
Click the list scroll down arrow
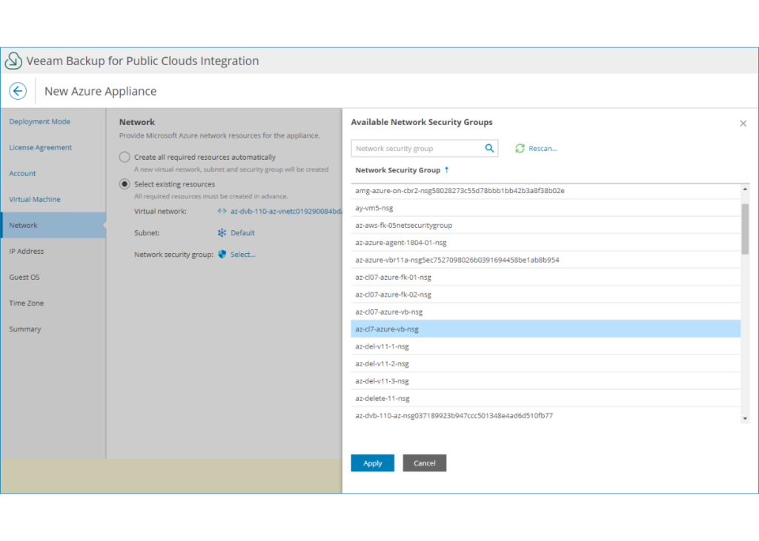point(745,419)
